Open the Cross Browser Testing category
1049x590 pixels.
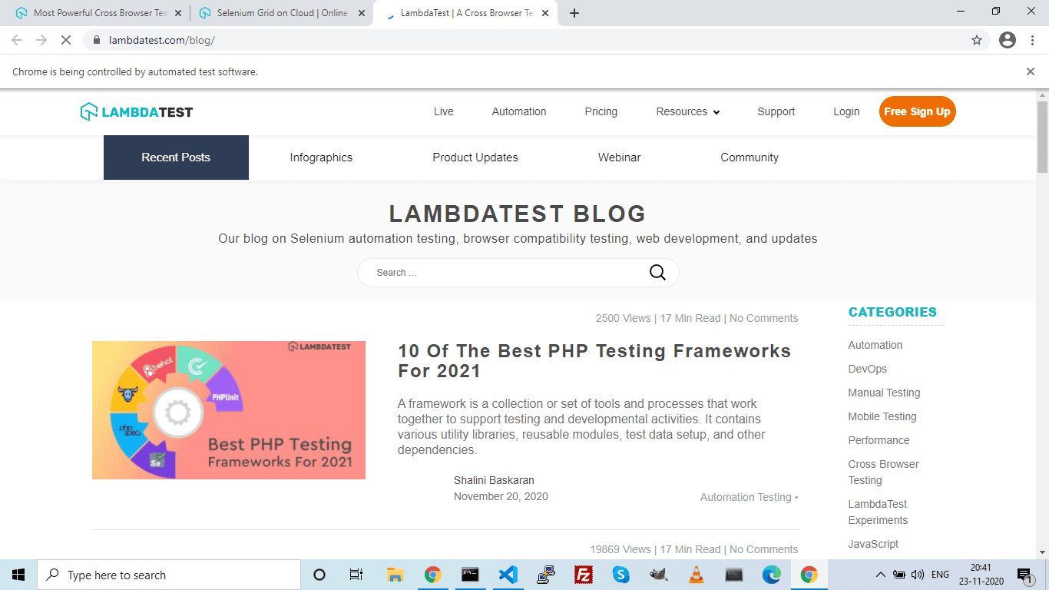coord(884,472)
